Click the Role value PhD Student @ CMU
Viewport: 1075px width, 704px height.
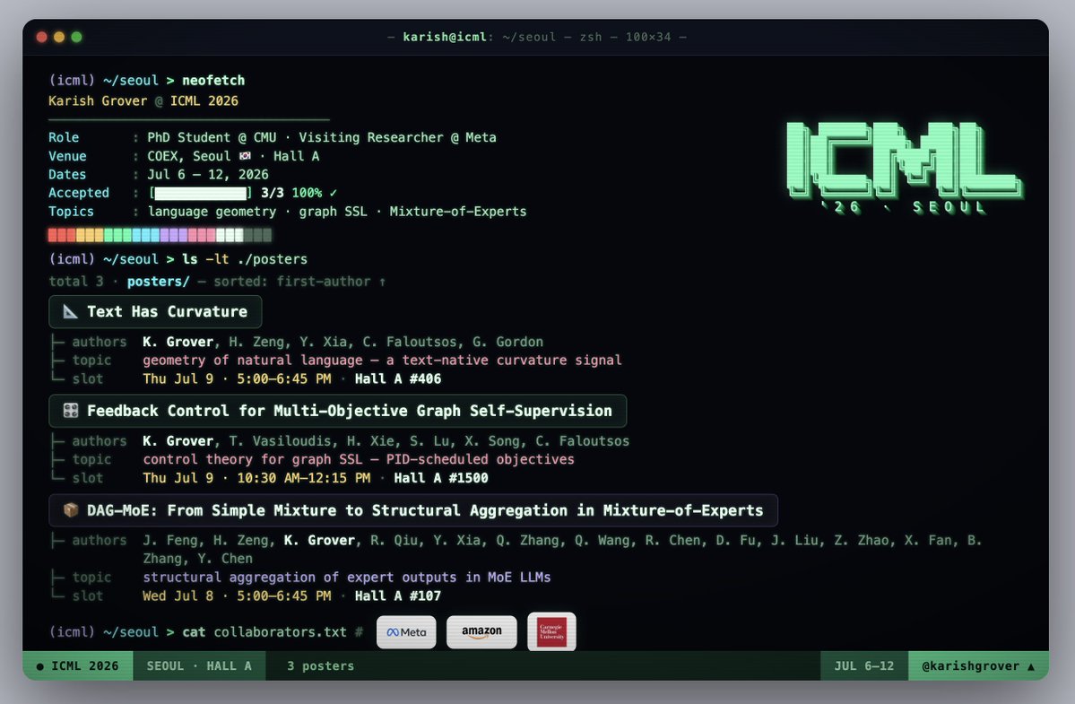point(212,138)
